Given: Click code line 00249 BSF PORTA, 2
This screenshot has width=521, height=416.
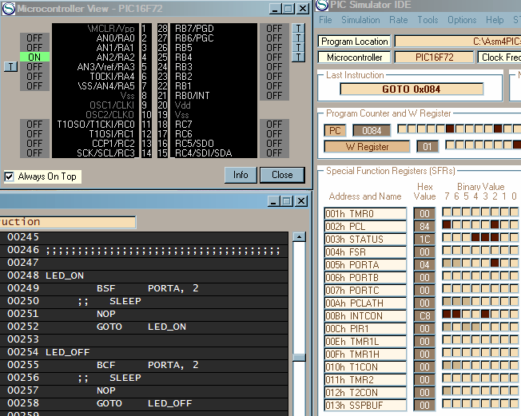Looking at the screenshot, I should point(144,288).
